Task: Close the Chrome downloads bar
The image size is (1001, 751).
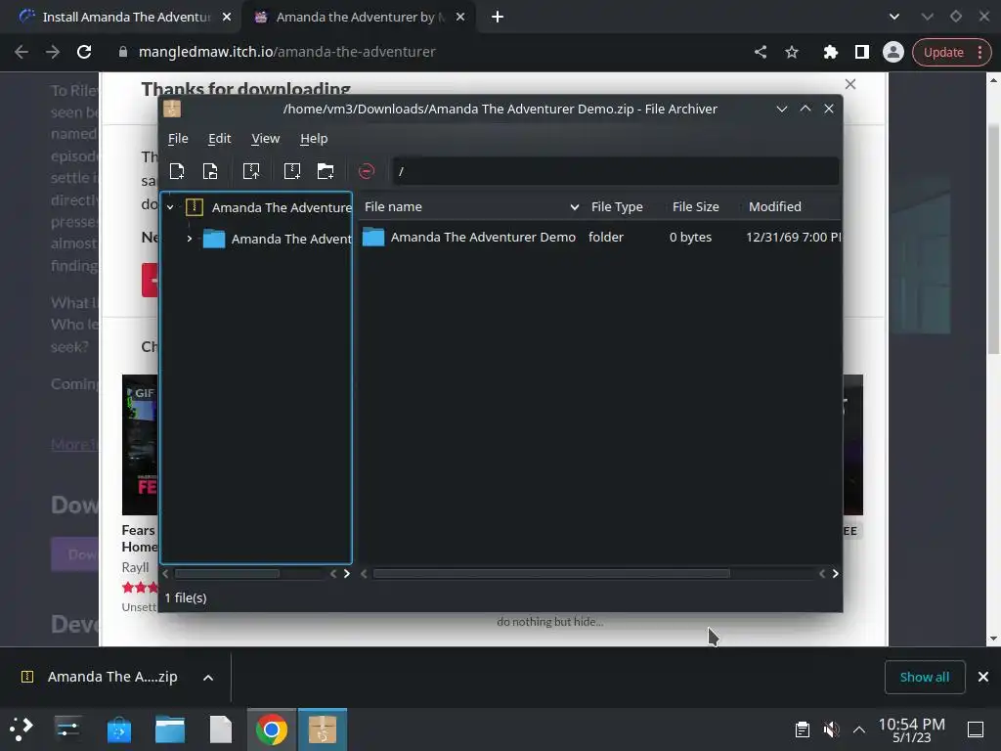Action: 983,677
